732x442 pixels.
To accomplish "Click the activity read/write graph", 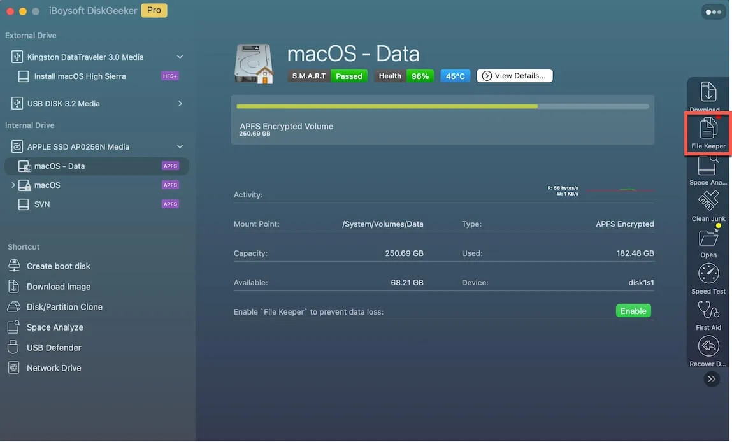I will tap(620, 190).
